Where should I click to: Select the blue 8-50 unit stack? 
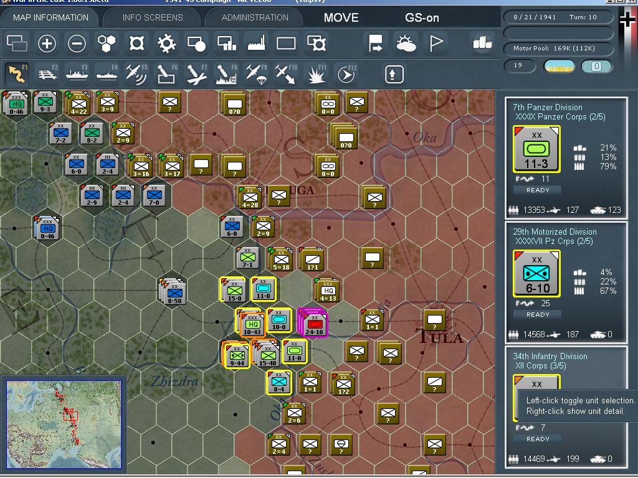coord(174,292)
